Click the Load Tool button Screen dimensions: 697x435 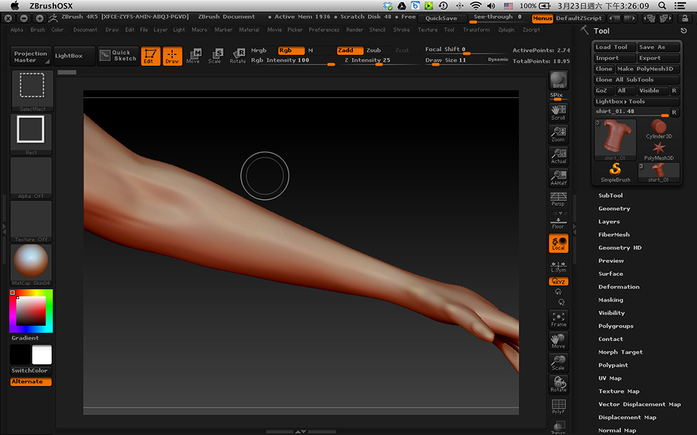tap(614, 47)
